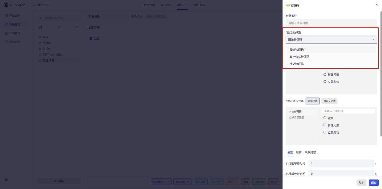Open the 关联提取 tab in panel
This screenshot has height=189, width=382.
click(310, 152)
